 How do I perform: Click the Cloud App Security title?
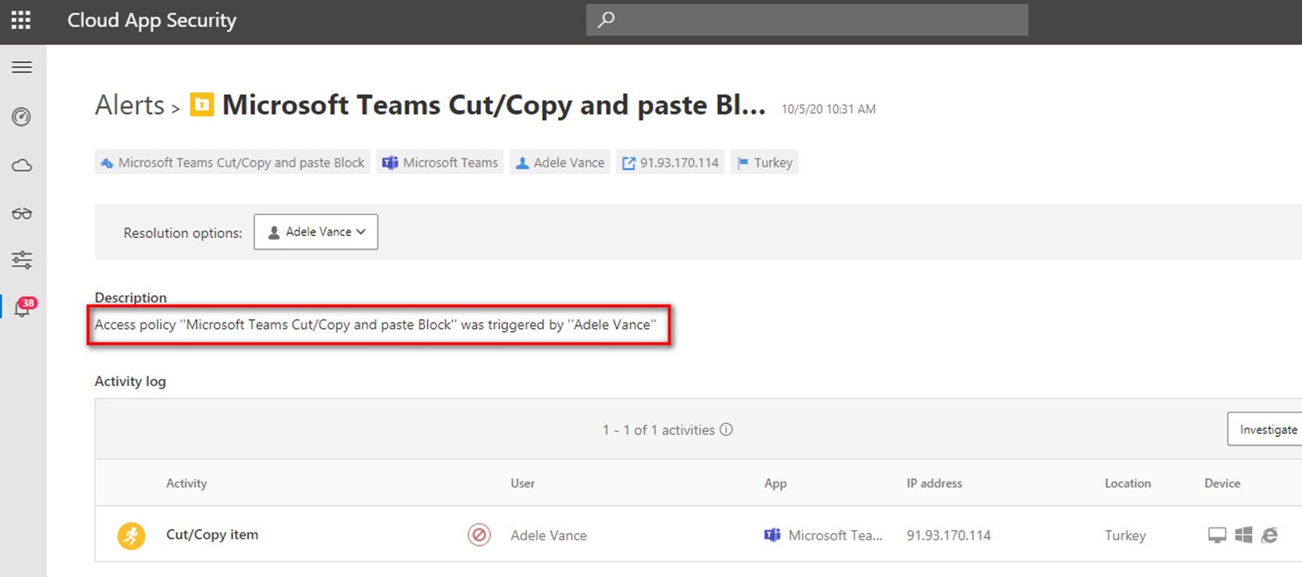[151, 20]
